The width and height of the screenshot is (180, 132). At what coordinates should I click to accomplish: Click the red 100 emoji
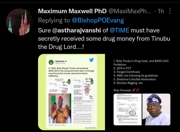click(x=137, y=90)
